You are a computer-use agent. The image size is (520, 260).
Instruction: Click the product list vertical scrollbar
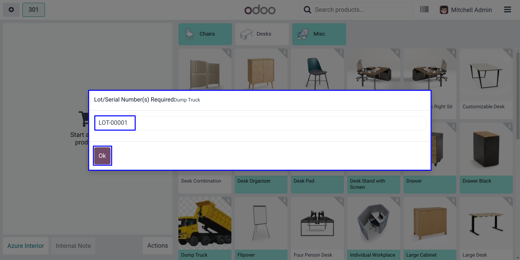[517, 95]
